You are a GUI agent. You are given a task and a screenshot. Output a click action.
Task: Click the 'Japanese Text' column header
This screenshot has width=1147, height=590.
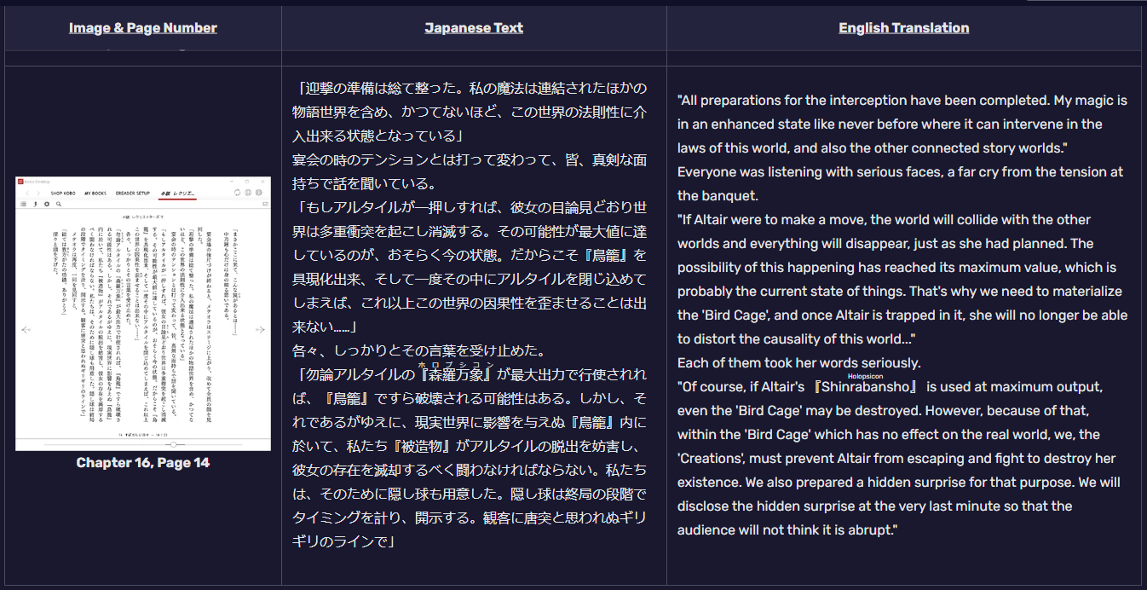pos(474,28)
